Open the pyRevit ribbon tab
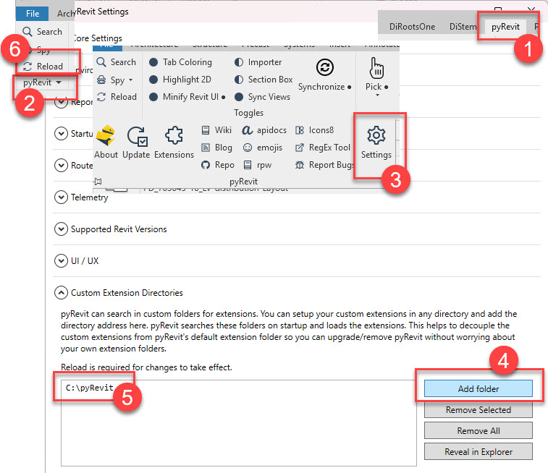Viewport: 548px width, 473px height. [x=505, y=27]
